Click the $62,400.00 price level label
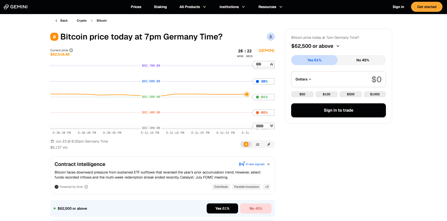The height and width of the screenshot is (221, 447). point(151,112)
